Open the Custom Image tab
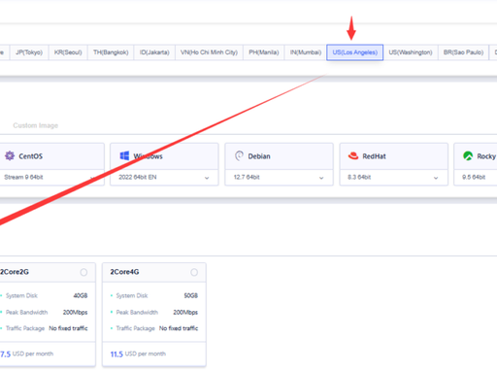The image size is (497, 373). (x=36, y=125)
